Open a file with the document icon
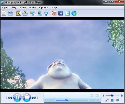Image resolution: width=125 pixels, height=104 pixels. (4, 13)
